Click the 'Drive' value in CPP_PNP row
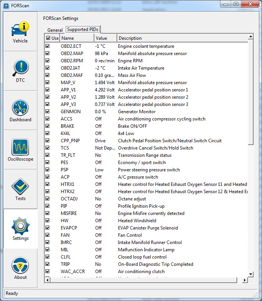Screen dimensions: 262x301 (100, 141)
